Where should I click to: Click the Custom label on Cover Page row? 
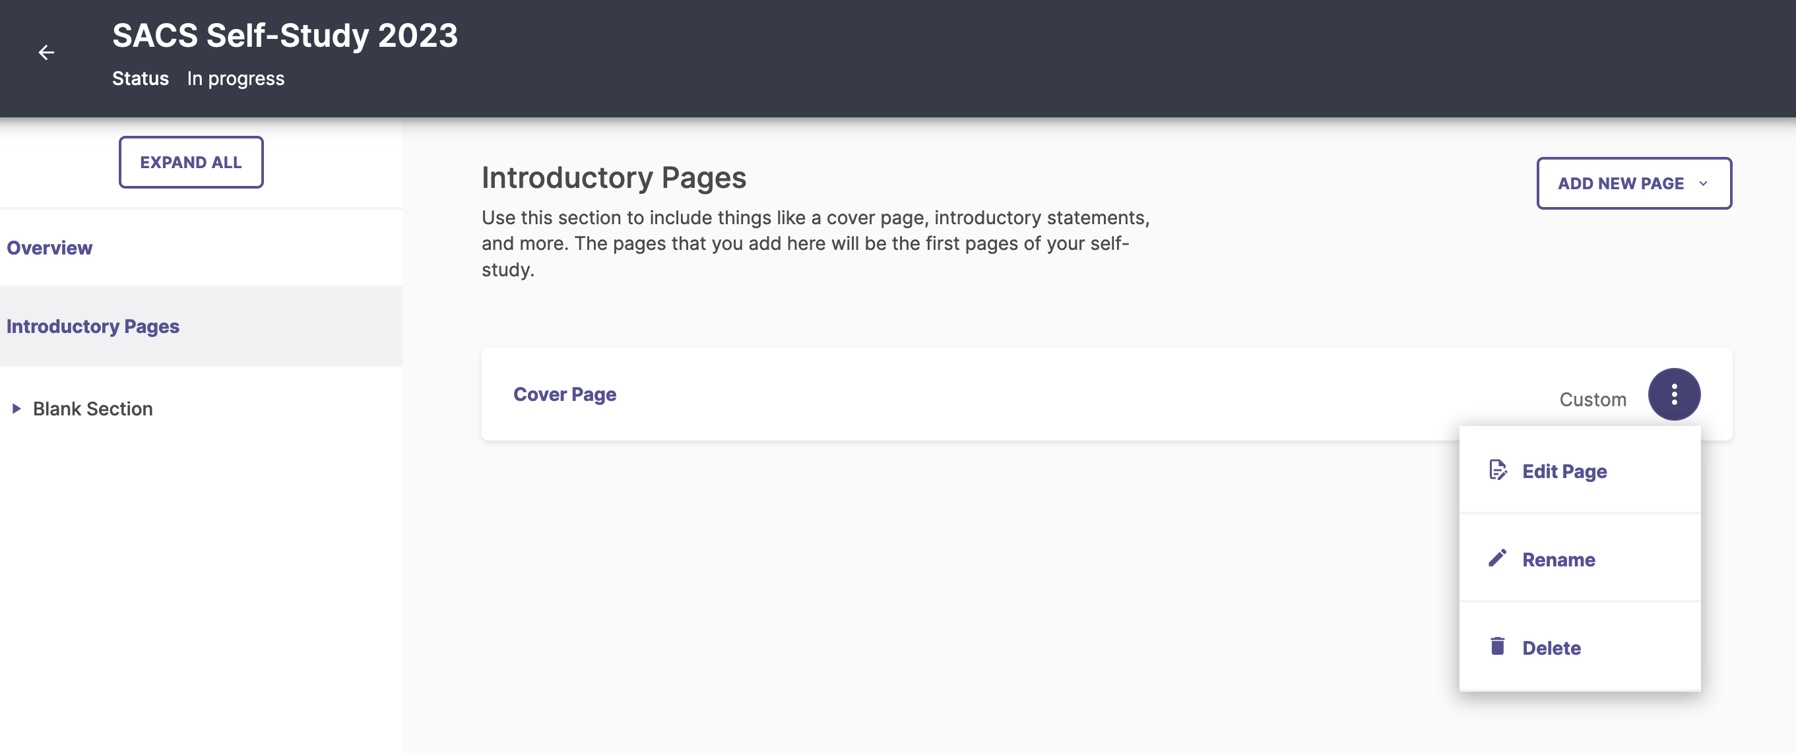(1592, 400)
